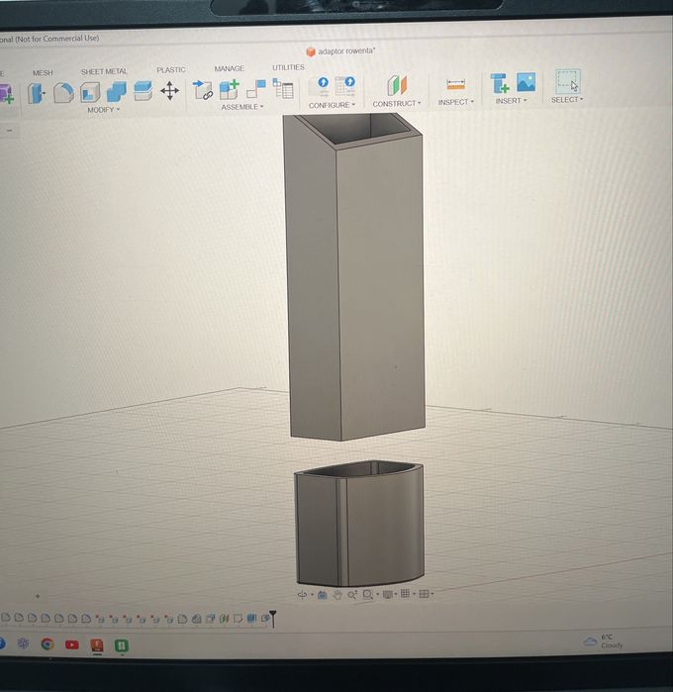Open the snowflake taskbar app
Screen dimensions: 673x692
coord(23,643)
